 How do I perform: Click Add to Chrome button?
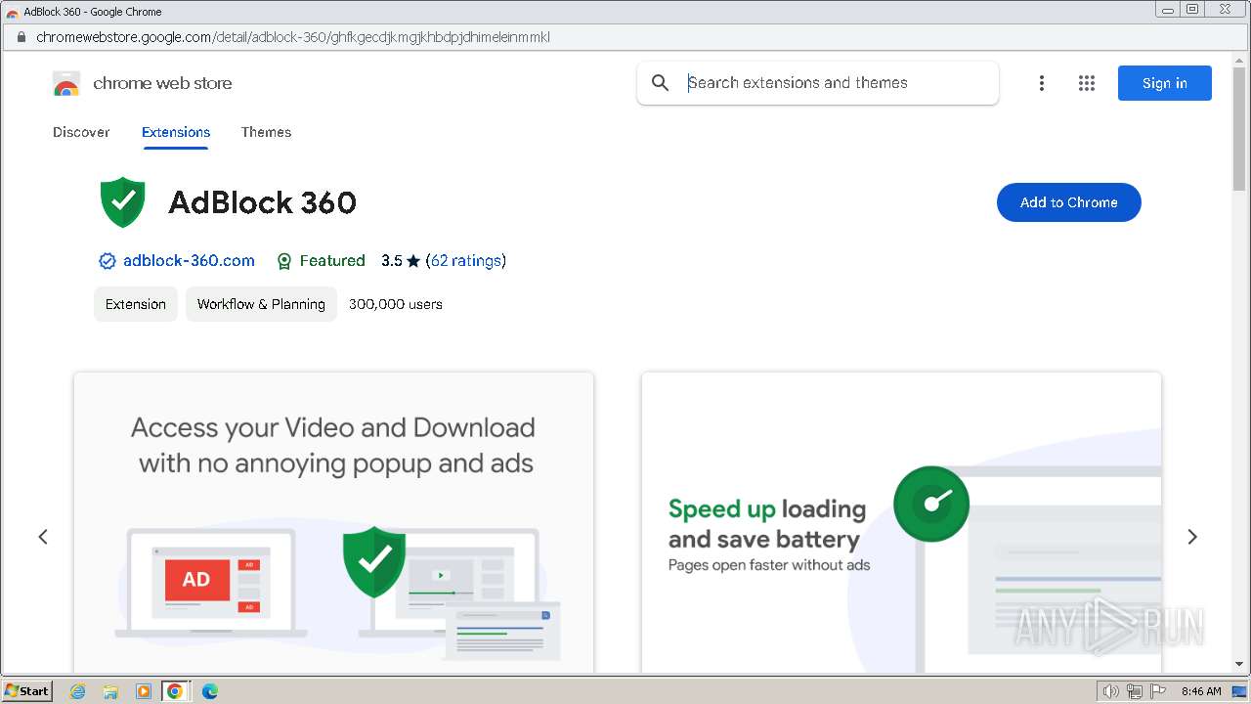pos(1069,202)
